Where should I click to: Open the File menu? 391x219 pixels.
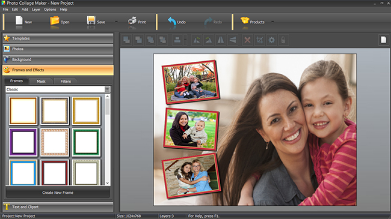(x=5, y=10)
